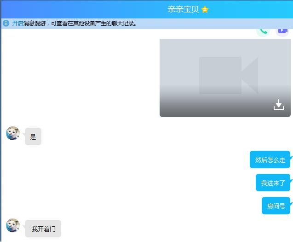The width and height of the screenshot is (293, 242).
Task: Click the yellow star icon beside 亲亲宝贝
Action: point(205,9)
